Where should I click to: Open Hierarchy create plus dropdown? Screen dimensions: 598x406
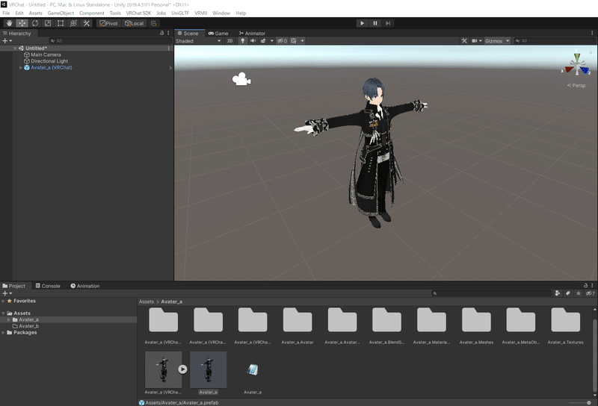(x=7, y=41)
